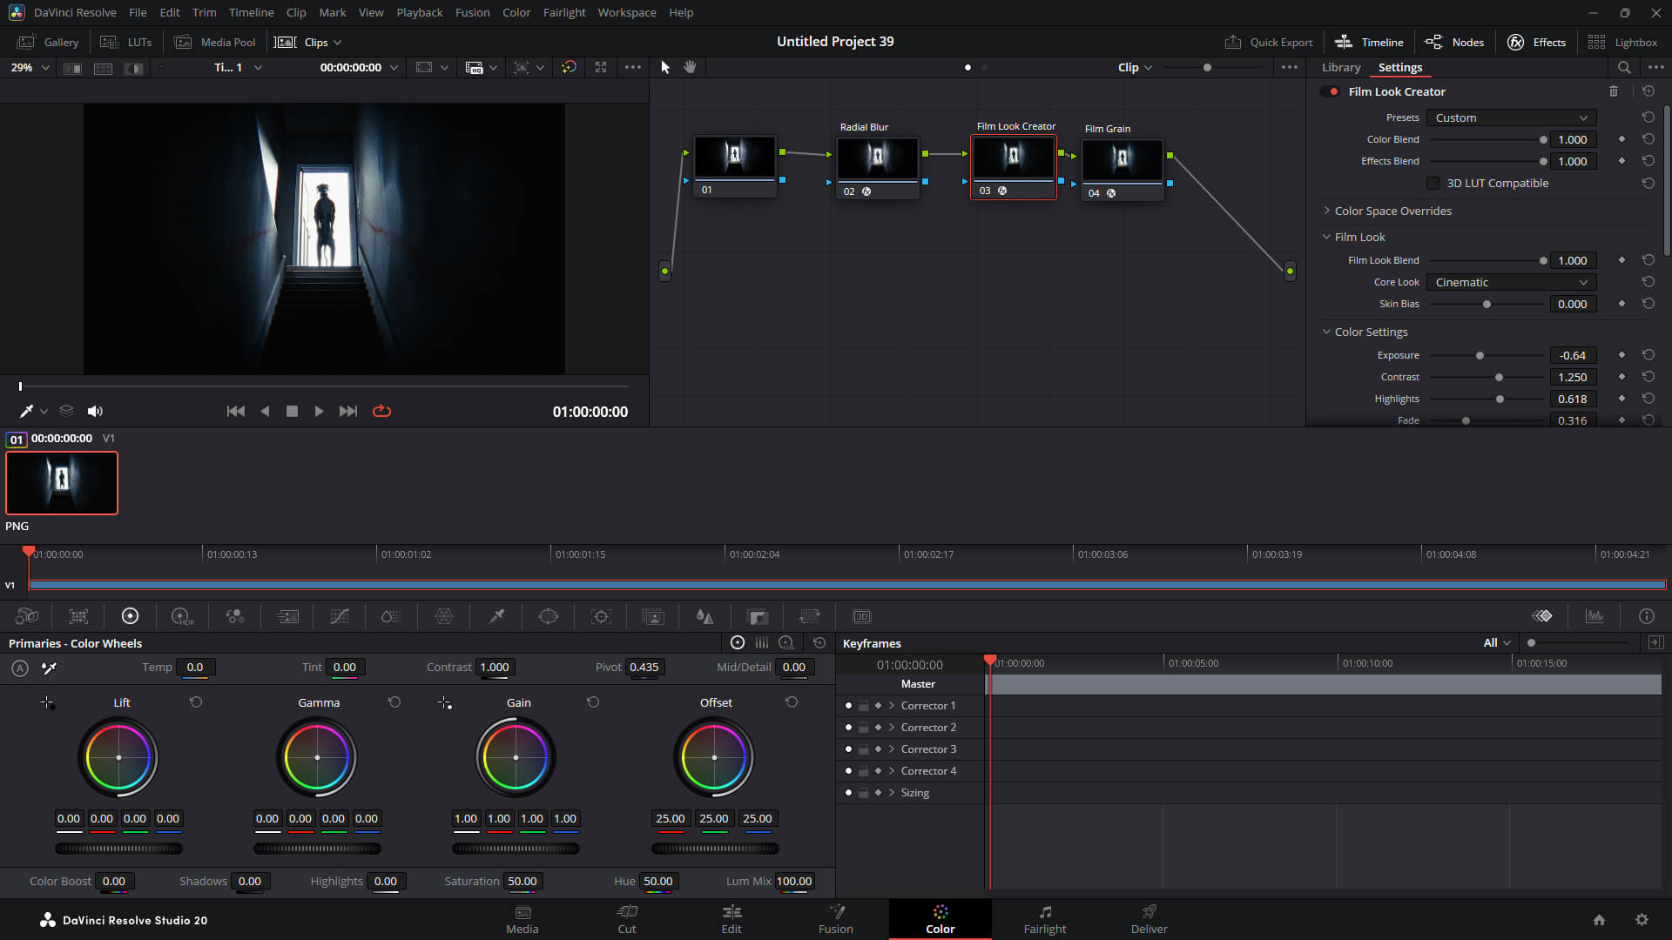Open the Core Look Cinematic dropdown

1512,282
